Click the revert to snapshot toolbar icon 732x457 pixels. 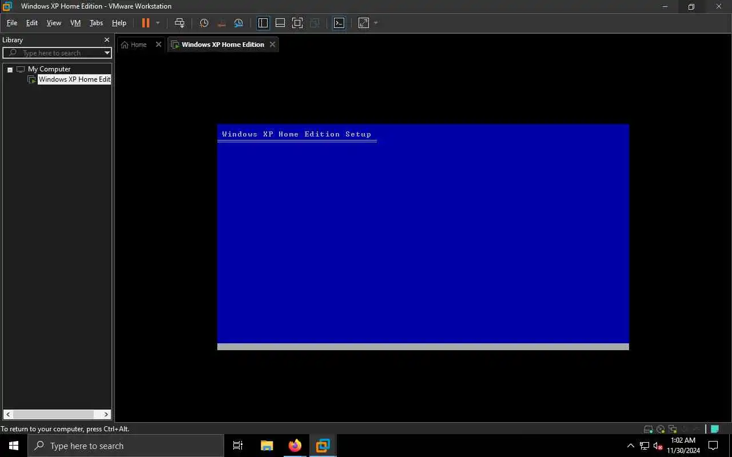(x=221, y=23)
